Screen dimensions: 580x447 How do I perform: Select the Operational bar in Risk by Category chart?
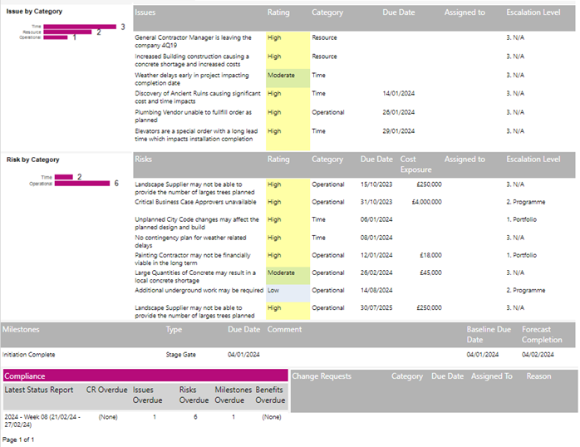81,184
